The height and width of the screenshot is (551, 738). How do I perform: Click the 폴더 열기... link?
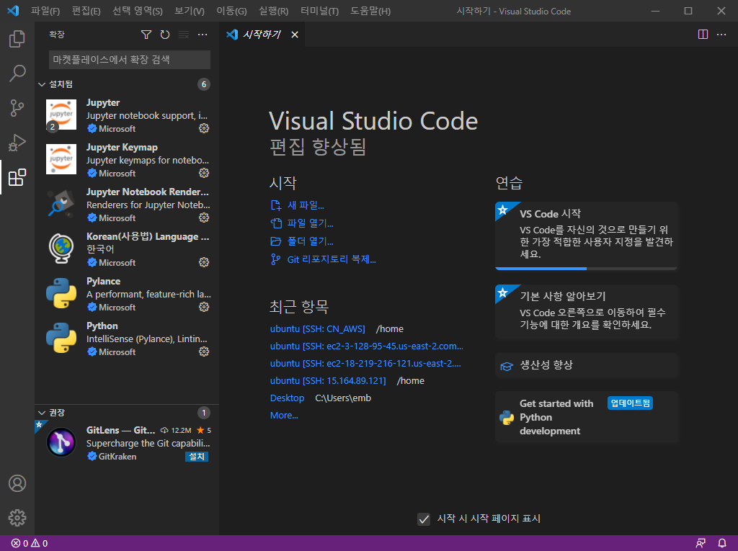click(310, 241)
